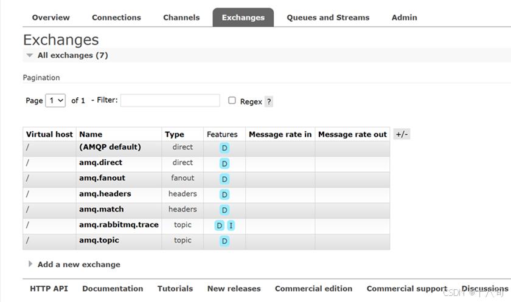This screenshot has height=302, width=511.
Task: Open the Documentation footer link
Action: tap(113, 289)
